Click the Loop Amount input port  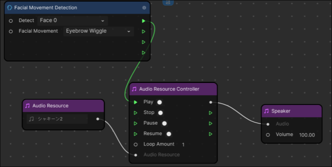tap(136, 144)
